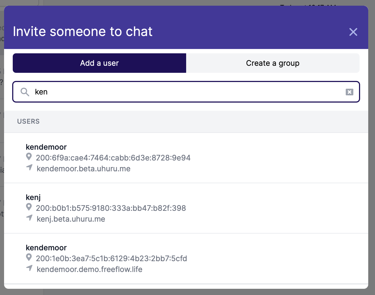This screenshot has height=295, width=375.
Task: Switch to the Create a group tab
Action: click(x=273, y=63)
